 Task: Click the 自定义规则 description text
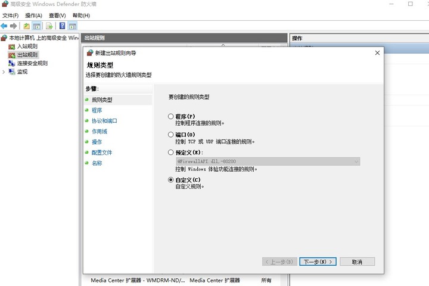point(189,186)
